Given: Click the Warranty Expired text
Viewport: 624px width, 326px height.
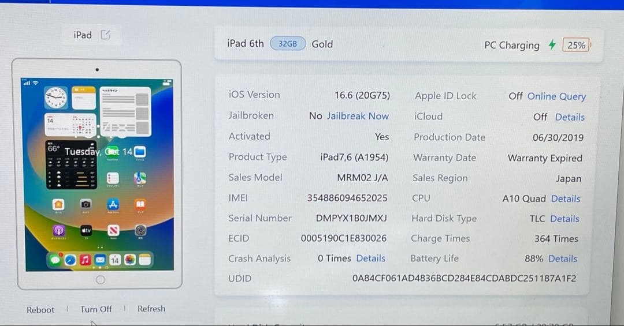Looking at the screenshot, I should [545, 158].
